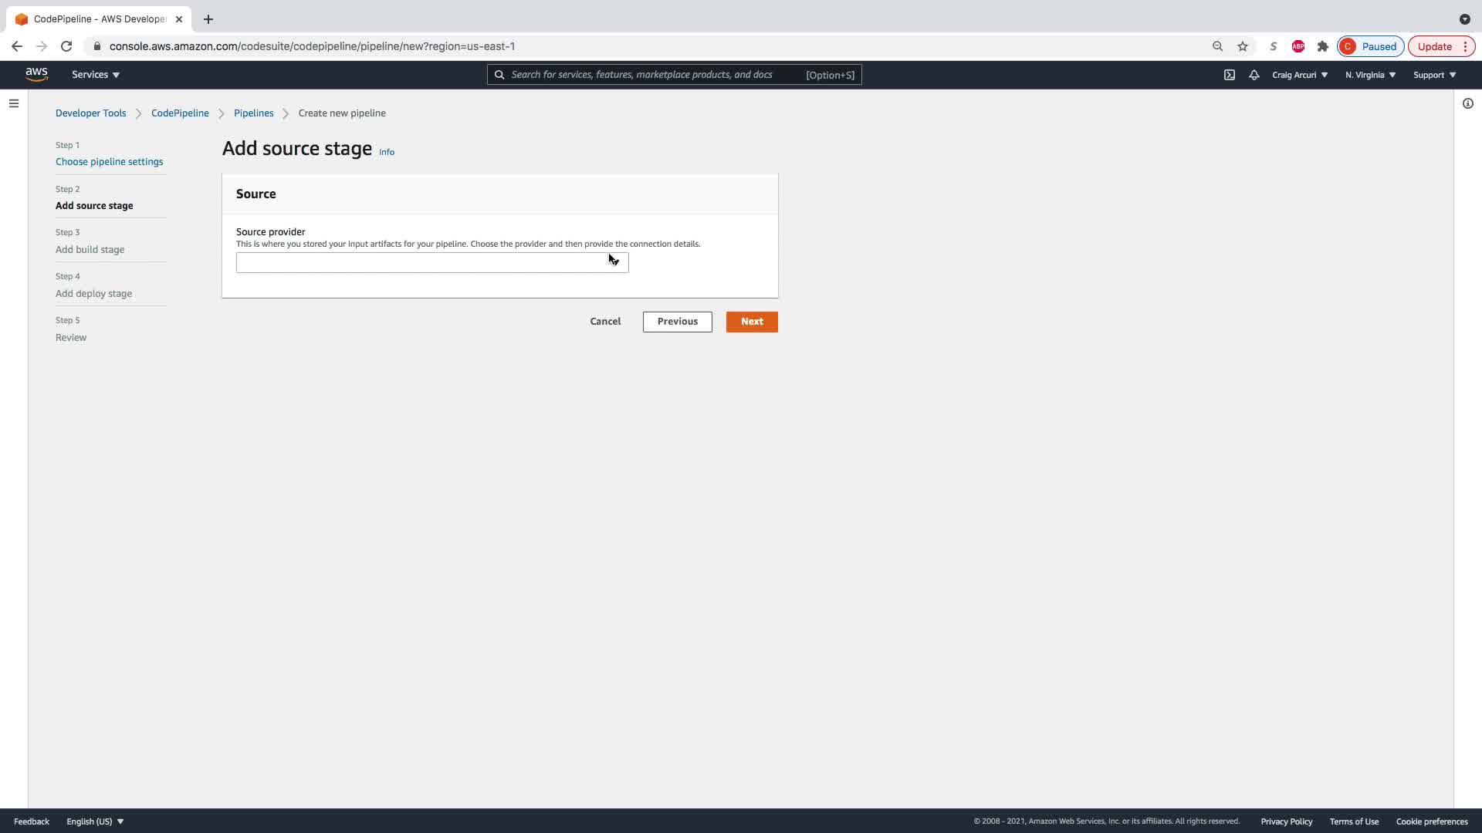Open the N. Virginia region selector
This screenshot has height=833, width=1482.
click(x=1370, y=75)
